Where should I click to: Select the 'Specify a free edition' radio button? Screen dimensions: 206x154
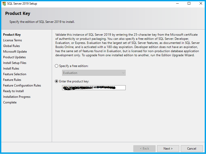pos(57,66)
